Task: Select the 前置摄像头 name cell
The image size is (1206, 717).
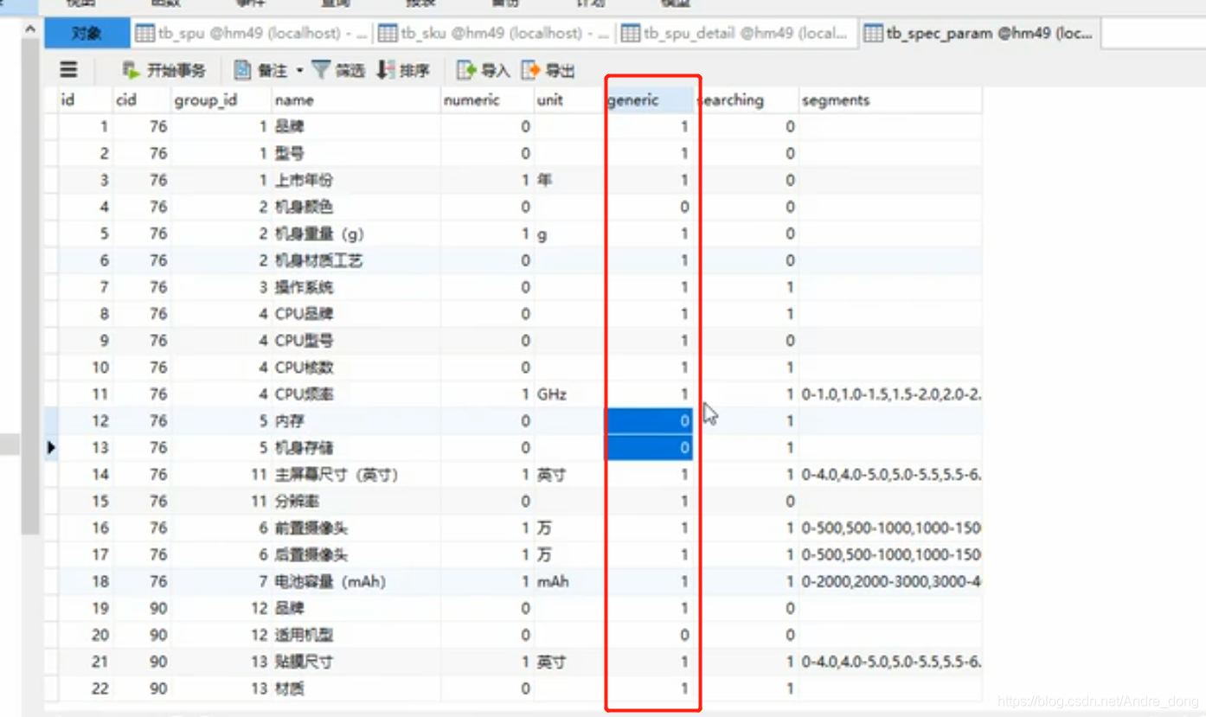Action: point(356,528)
